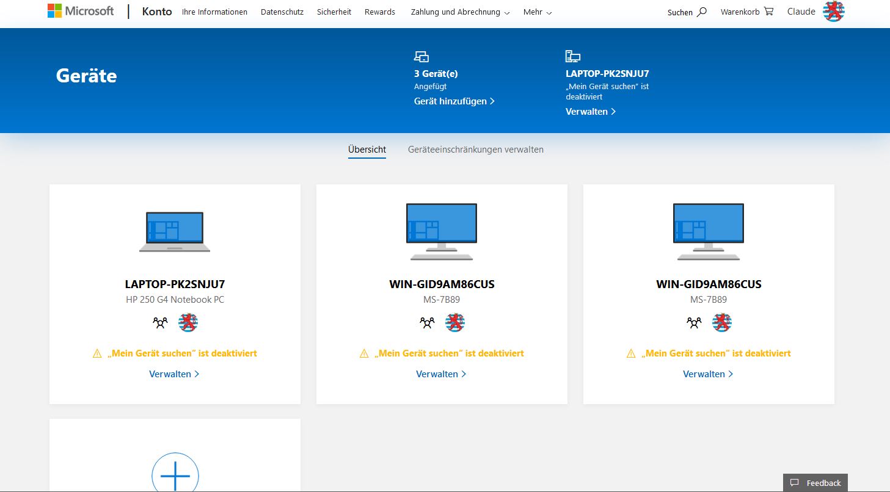This screenshot has width=890, height=492.
Task: Click the Gerät hinzufügen link
Action: coord(454,101)
